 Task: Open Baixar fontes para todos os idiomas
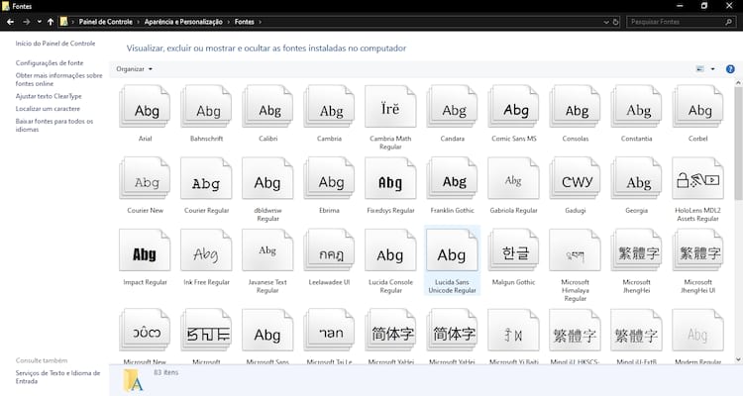(x=54, y=125)
